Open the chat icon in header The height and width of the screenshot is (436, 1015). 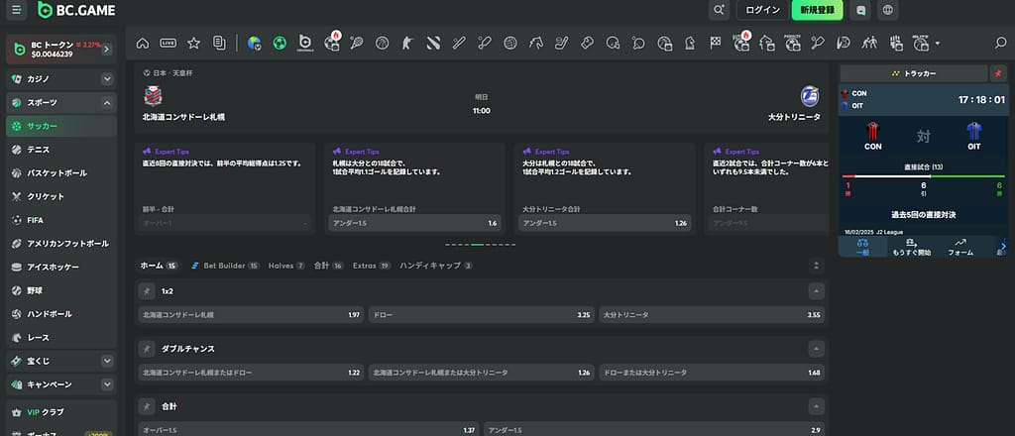(860, 10)
